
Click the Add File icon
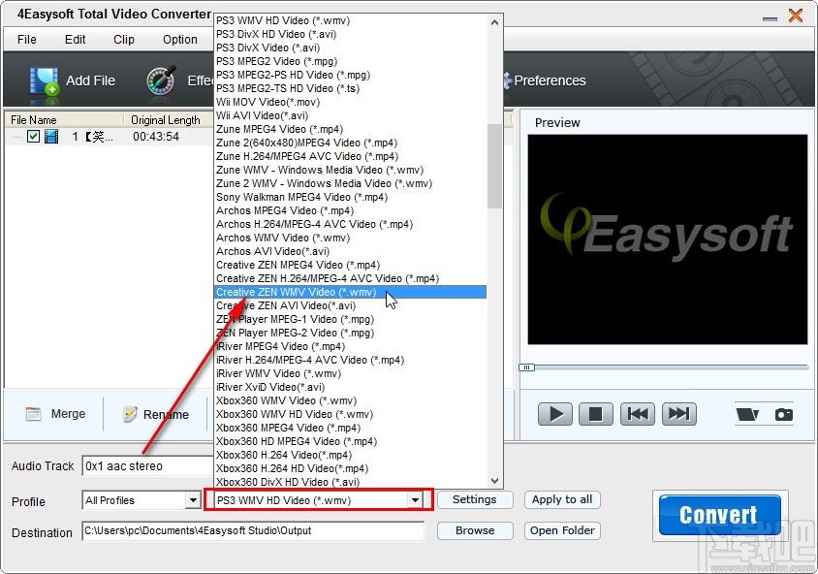46,80
